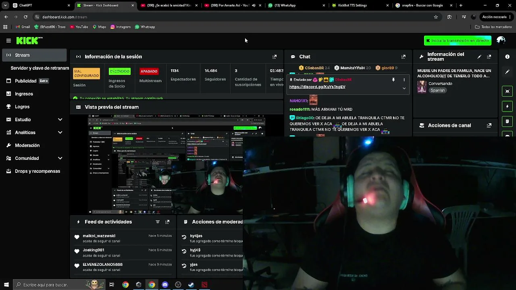This screenshot has width=516, height=290.
Task: Select Stream in the sidebar
Action: 35,55
